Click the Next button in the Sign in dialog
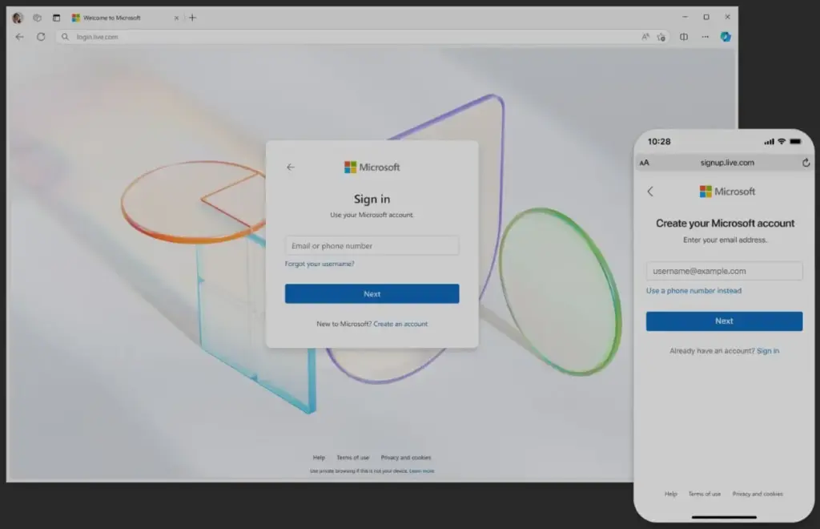This screenshot has height=529, width=820. [x=372, y=293]
